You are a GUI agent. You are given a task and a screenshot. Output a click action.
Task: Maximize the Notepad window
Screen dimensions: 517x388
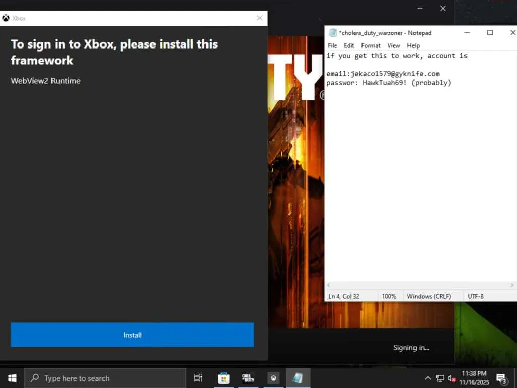coord(490,33)
